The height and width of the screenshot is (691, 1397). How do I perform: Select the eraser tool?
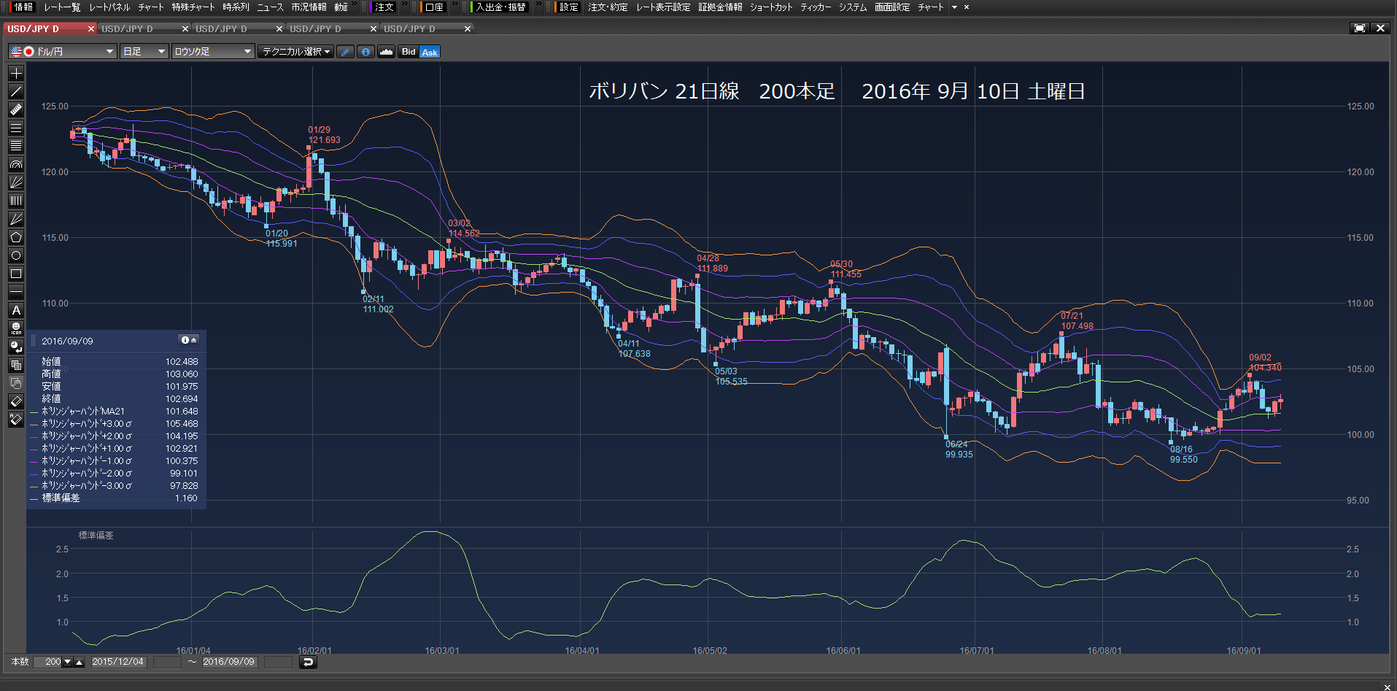pyautogui.click(x=16, y=401)
